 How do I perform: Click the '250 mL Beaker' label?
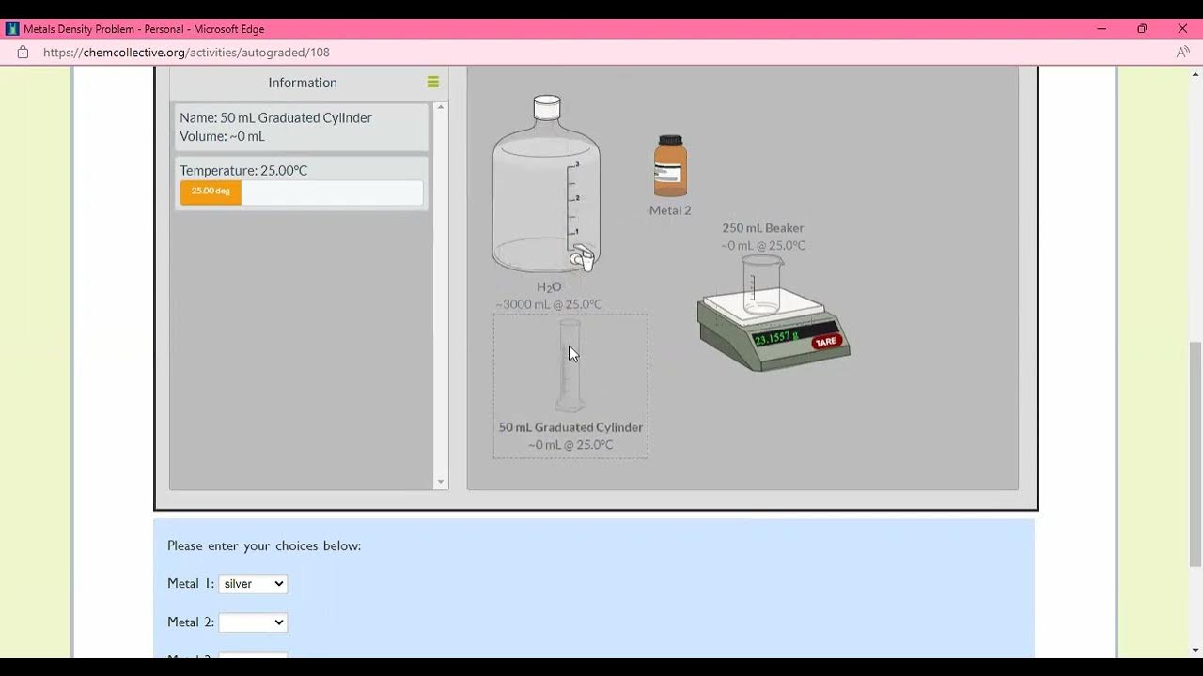pos(763,228)
